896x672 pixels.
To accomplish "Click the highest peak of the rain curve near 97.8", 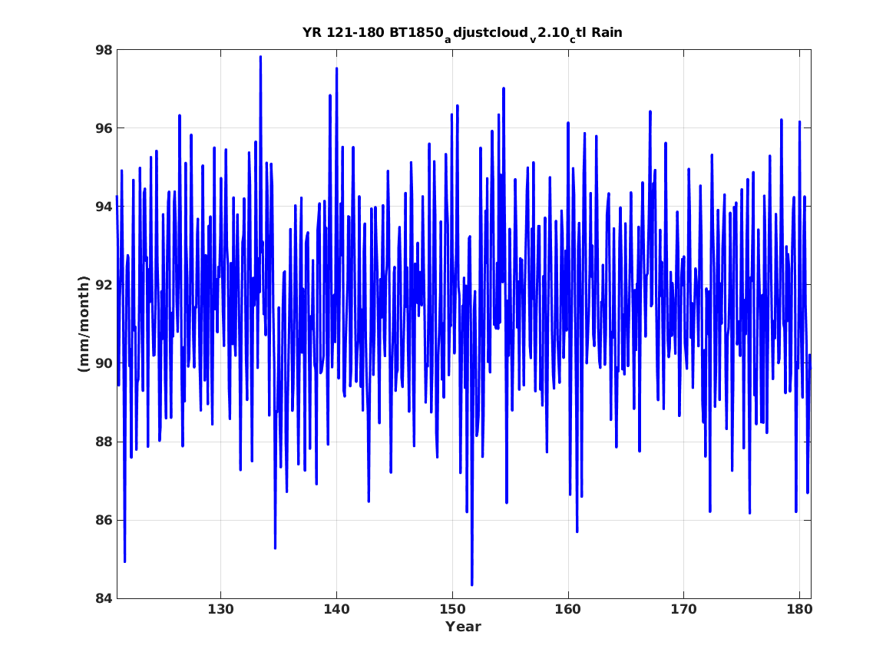I will pyautogui.click(x=260, y=57).
